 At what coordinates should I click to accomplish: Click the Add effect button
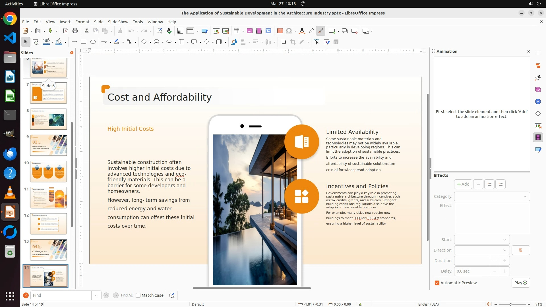click(x=463, y=184)
